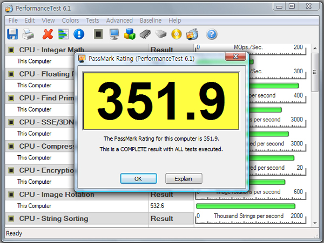Click the Floating Point green result bar
The width and height of the screenshot is (324, 243).
click(x=274, y=86)
